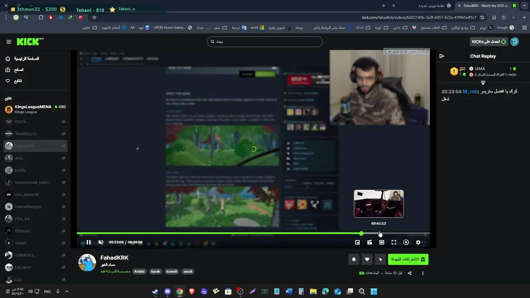Screen dimensions: 530x298
Task: Select HamadSenpai in the sidebar
Action: 35,207
